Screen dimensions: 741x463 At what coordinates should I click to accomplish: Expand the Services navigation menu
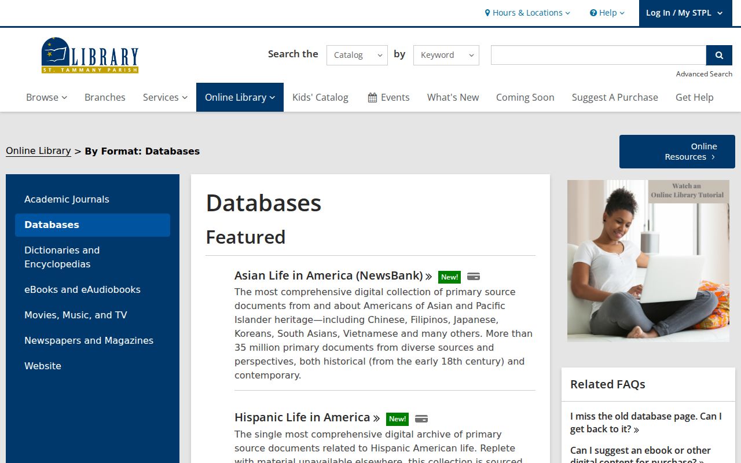165,97
